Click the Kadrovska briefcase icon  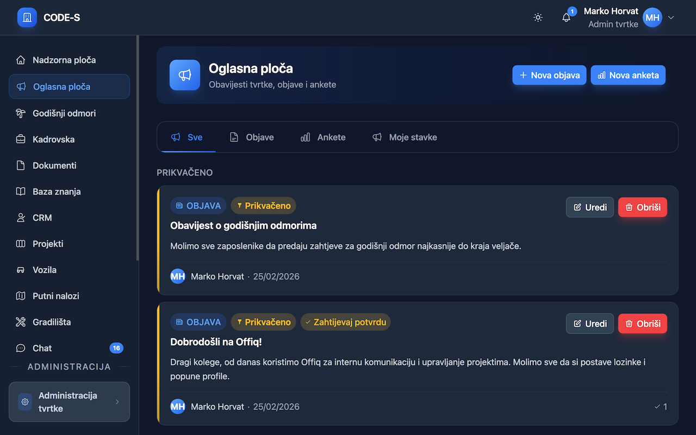point(21,139)
